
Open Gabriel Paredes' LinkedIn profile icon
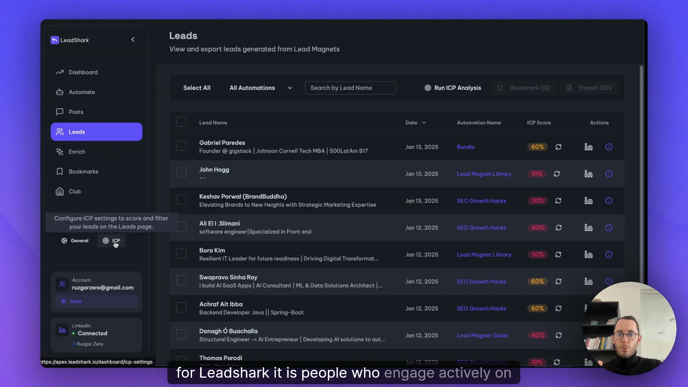588,147
